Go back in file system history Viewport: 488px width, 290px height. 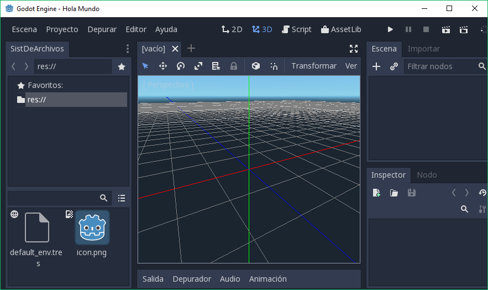[x=13, y=66]
